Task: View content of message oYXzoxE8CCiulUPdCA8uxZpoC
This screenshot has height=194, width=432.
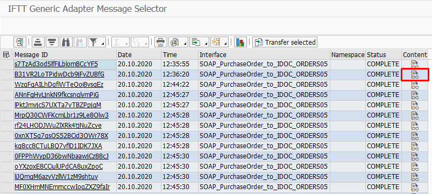Action: click(415, 167)
